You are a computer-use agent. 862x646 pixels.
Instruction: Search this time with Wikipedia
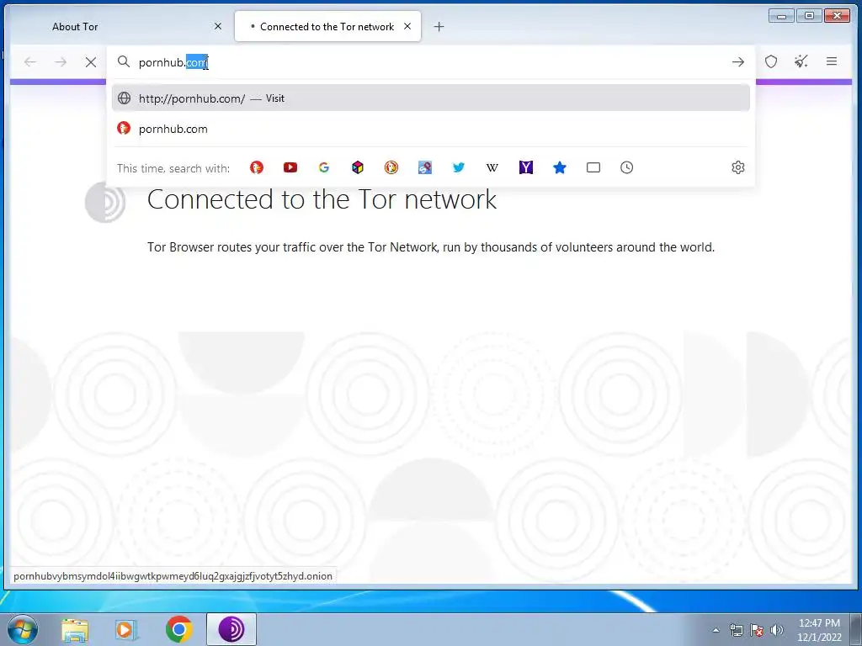[492, 167]
